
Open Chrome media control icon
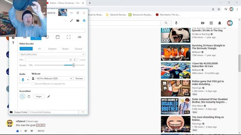pos(226,9)
